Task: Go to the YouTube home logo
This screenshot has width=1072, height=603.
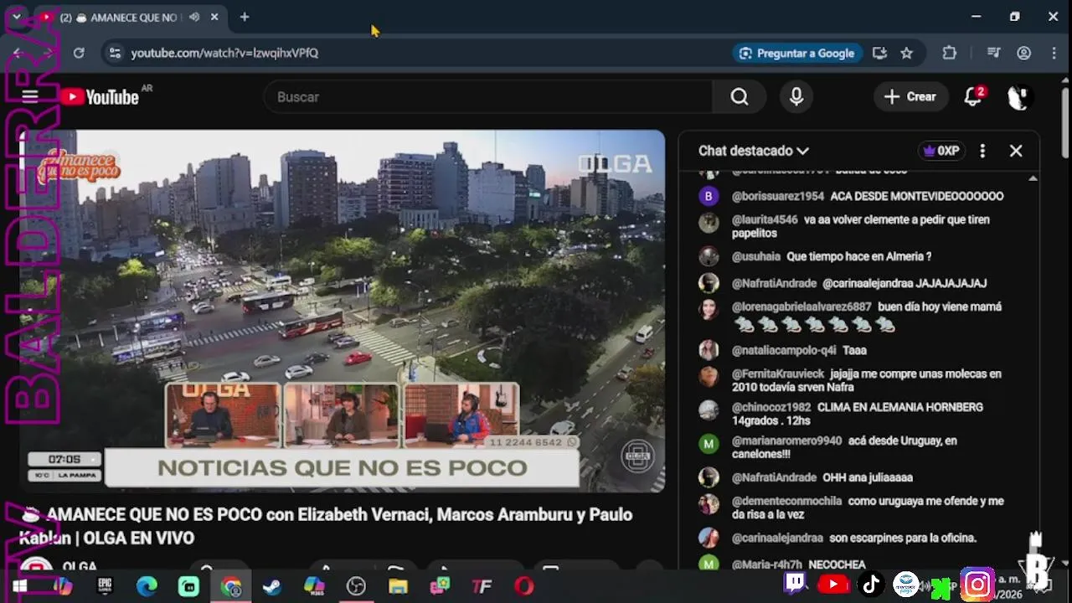Action: 100,97
